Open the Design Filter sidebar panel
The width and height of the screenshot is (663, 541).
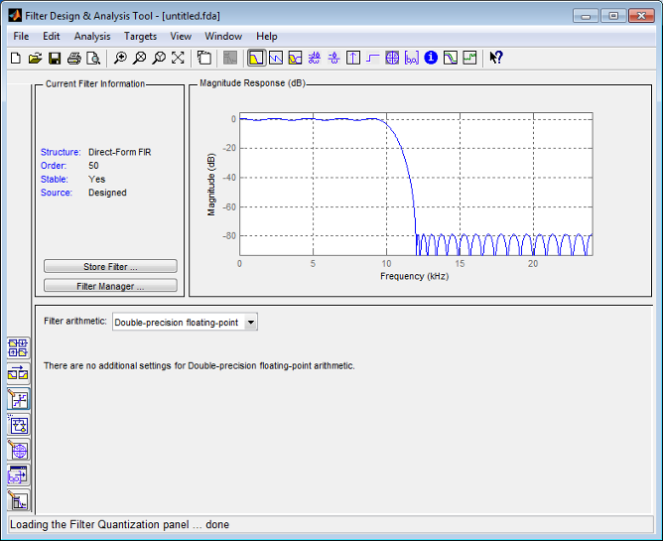(x=18, y=501)
